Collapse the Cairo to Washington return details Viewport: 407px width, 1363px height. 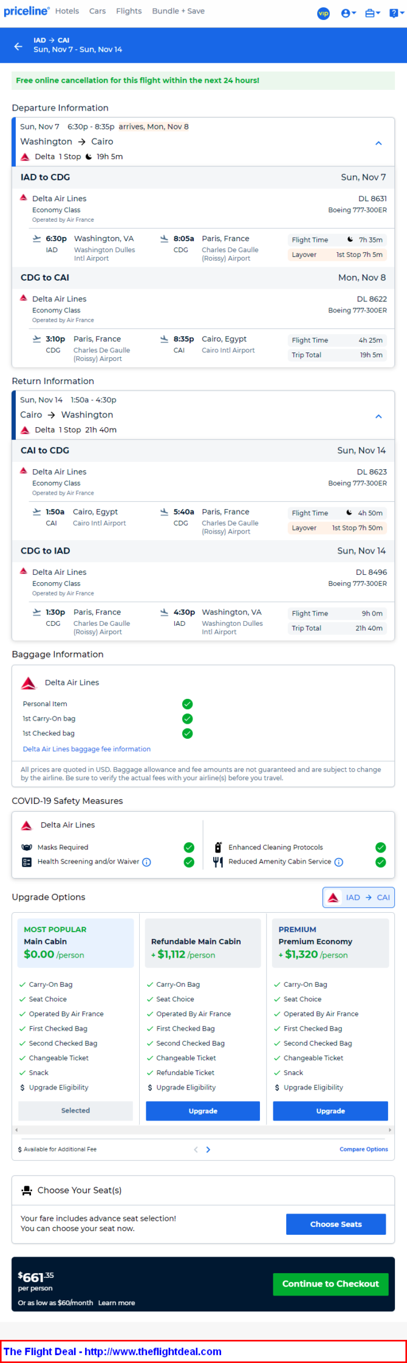(378, 417)
